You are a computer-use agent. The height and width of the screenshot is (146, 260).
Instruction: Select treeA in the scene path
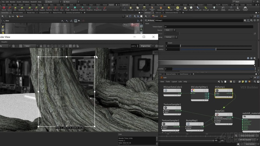20,16
